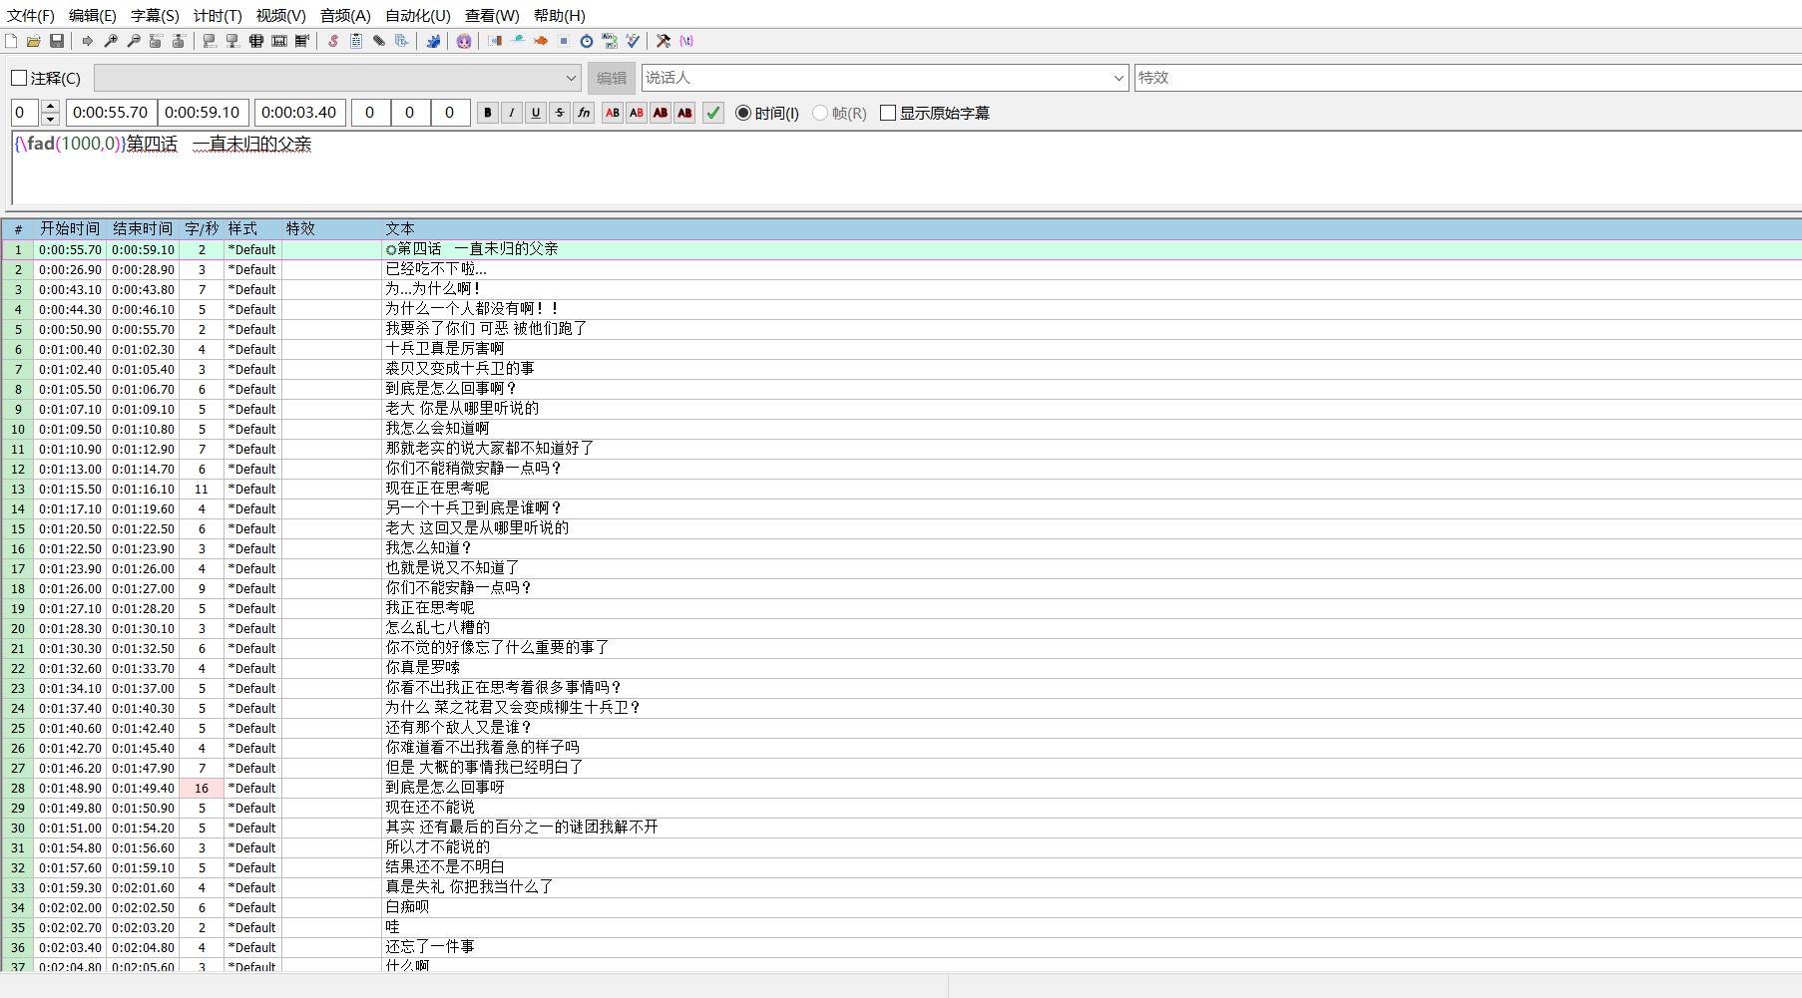Select lines visible on video frame icon

(256, 41)
